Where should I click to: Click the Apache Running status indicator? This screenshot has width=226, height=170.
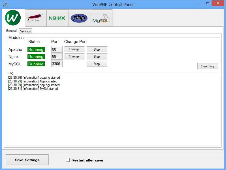pyautogui.click(x=36, y=49)
